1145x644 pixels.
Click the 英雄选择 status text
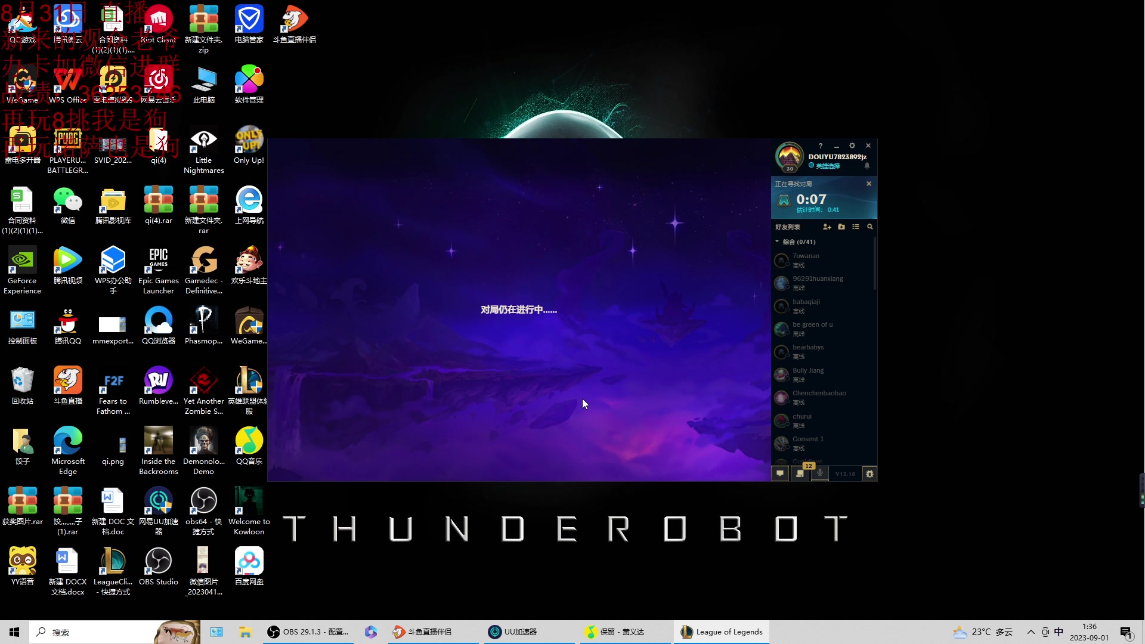click(x=828, y=166)
